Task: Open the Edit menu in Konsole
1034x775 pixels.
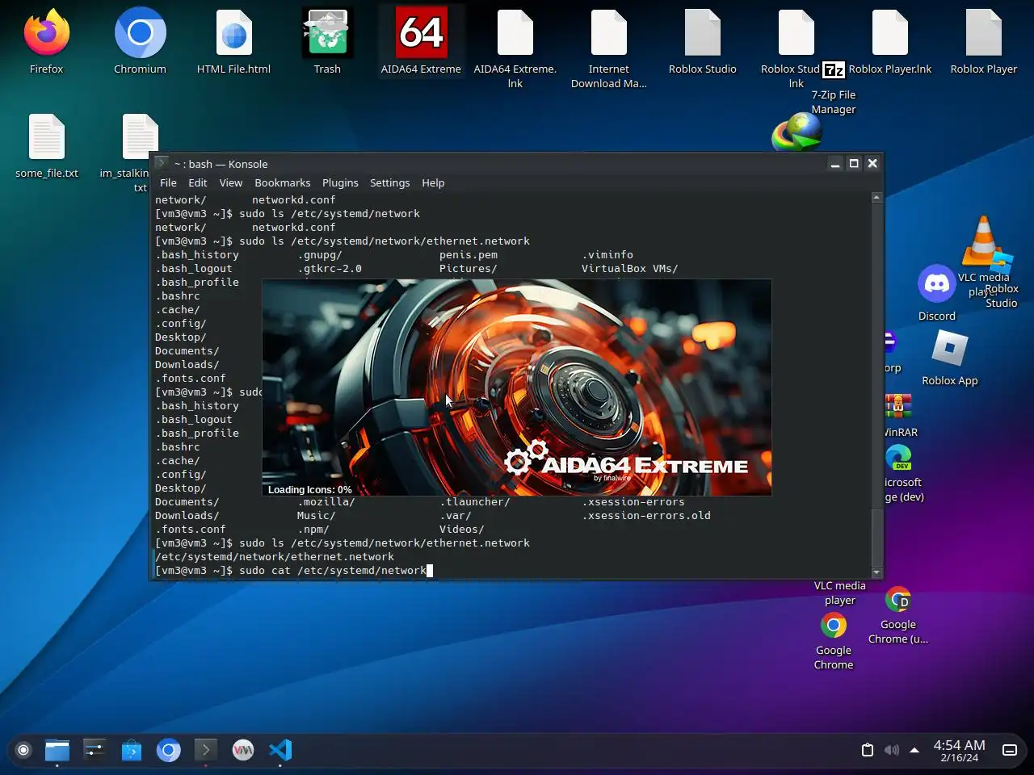Action: pos(198,182)
